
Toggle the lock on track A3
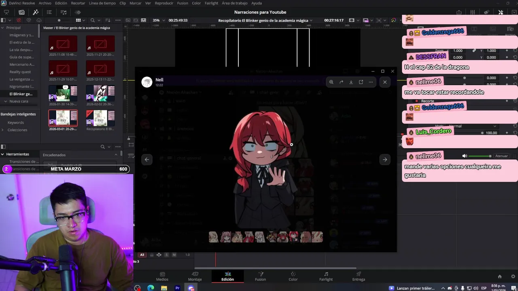pos(152,255)
